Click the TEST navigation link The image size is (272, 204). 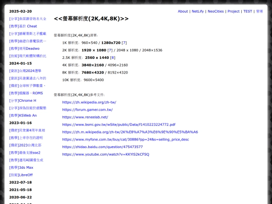point(247,11)
